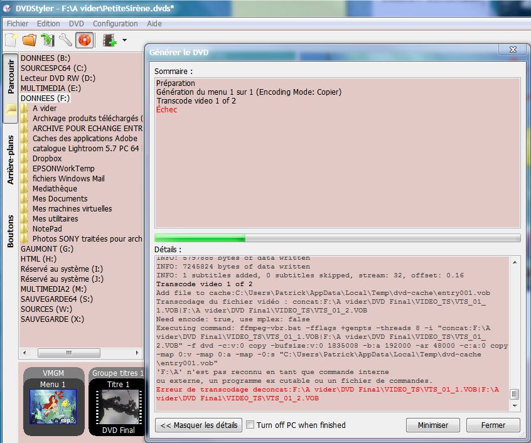Click the red Erreur de transcodage message
This screenshot has height=443, width=531.
pos(327,394)
